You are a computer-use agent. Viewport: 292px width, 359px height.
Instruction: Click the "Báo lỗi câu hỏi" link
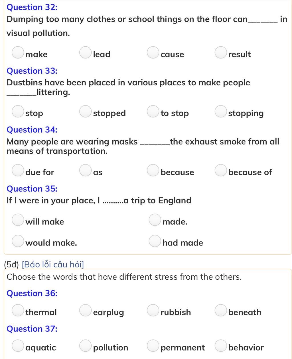coord(53,265)
